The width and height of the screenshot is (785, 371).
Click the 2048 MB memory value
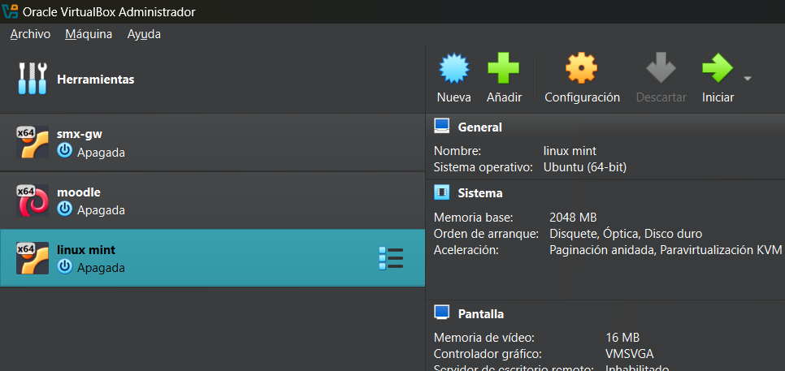pos(573,218)
